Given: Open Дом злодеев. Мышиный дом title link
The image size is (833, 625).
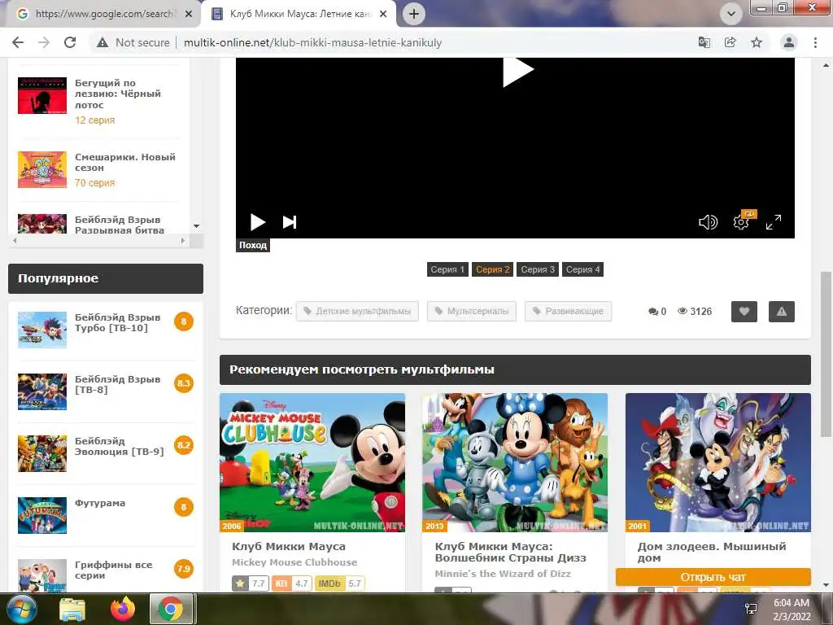Looking at the screenshot, I should (711, 553).
